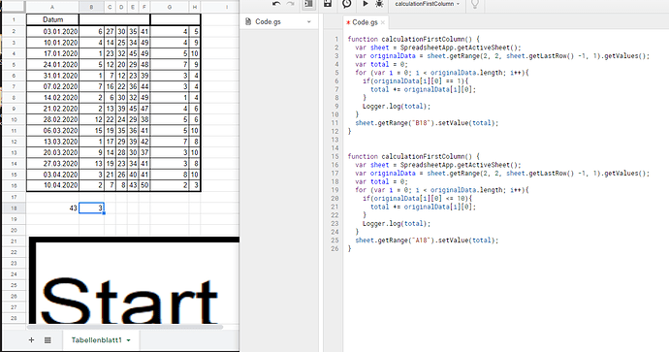Viewport: 669px width, 352px height.
Task: Click cell B11 with value 15
Action: point(91,131)
